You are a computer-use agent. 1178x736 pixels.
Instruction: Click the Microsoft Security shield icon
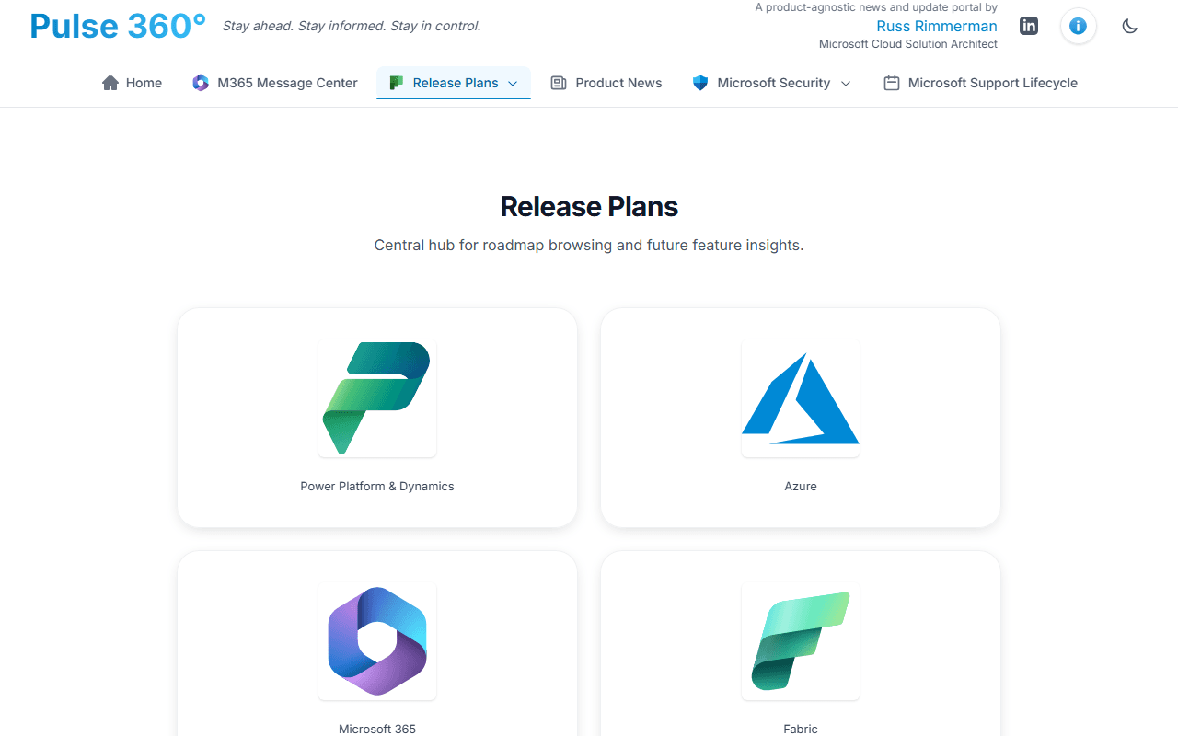click(x=700, y=83)
